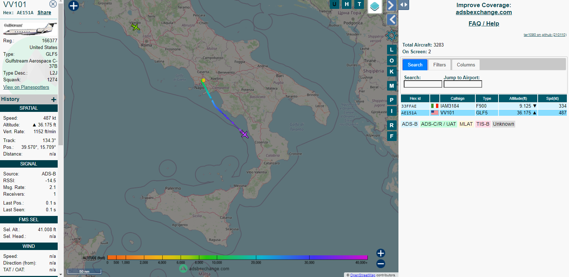Click the left chevron sidebar button

(x=392, y=20)
